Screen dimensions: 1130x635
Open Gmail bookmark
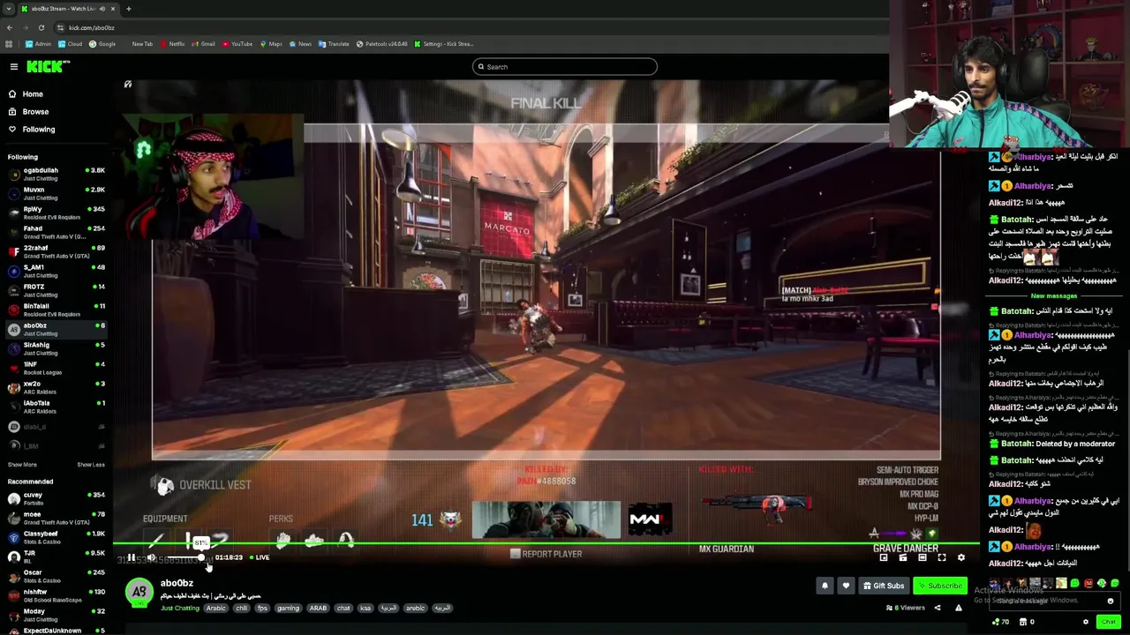pos(203,43)
